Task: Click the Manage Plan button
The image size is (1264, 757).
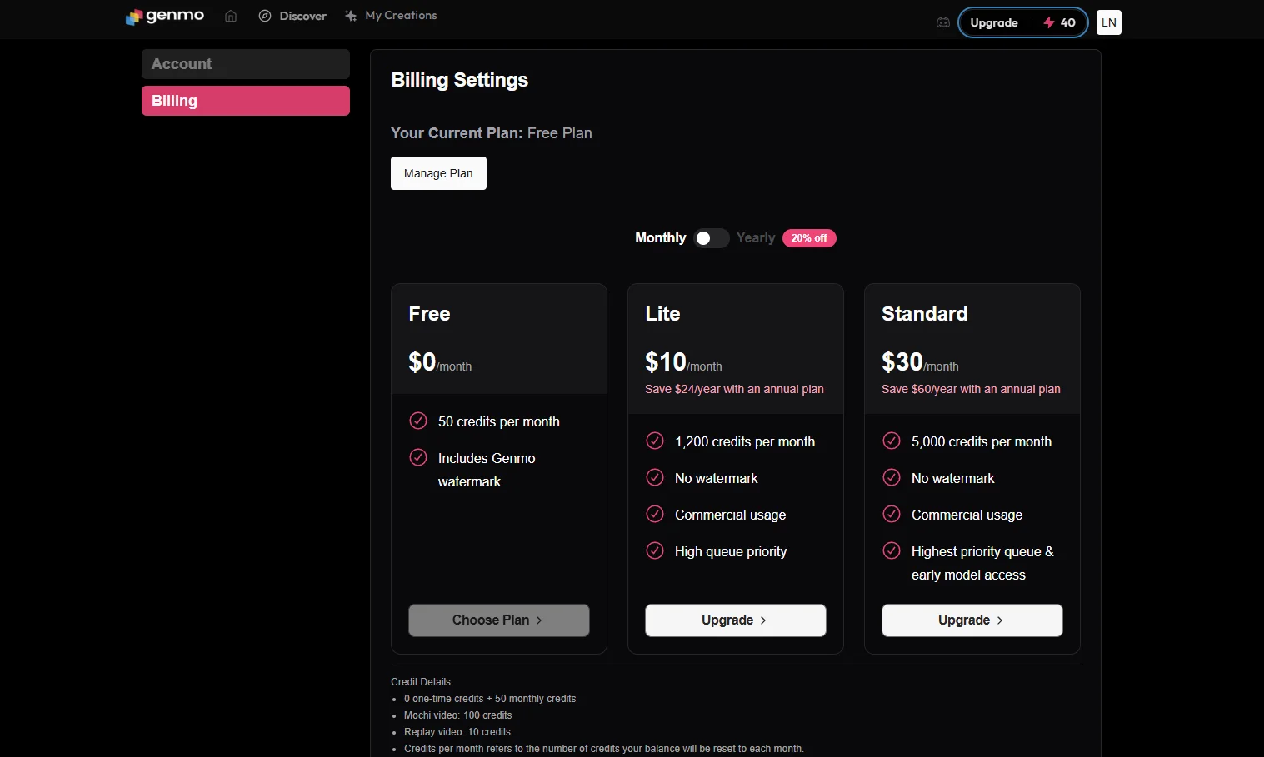Action: pyautogui.click(x=438, y=173)
